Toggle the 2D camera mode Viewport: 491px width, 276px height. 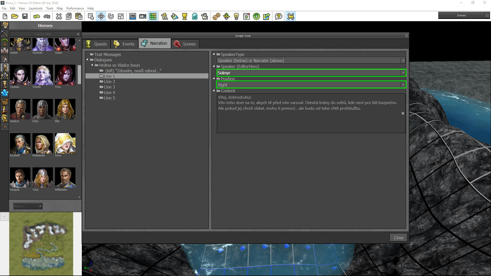pyautogui.click(x=143, y=17)
